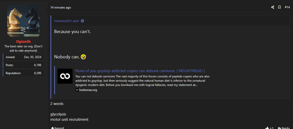This screenshot has width=293, height=129.
Task: View Ogionth's reputation score 8,396
Action: point(38,73)
